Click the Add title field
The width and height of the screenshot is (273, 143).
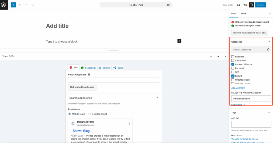57,26
